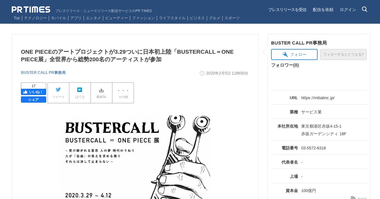The height and width of the screenshot is (199, 380).
Task: Click プレスリリースを受信 link
Action: click(287, 10)
